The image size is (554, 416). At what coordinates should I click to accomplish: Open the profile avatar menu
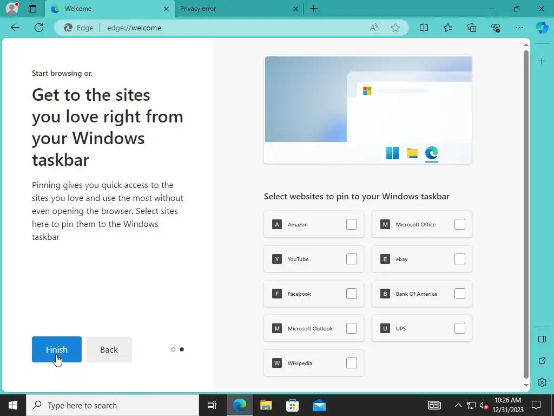coord(12,8)
